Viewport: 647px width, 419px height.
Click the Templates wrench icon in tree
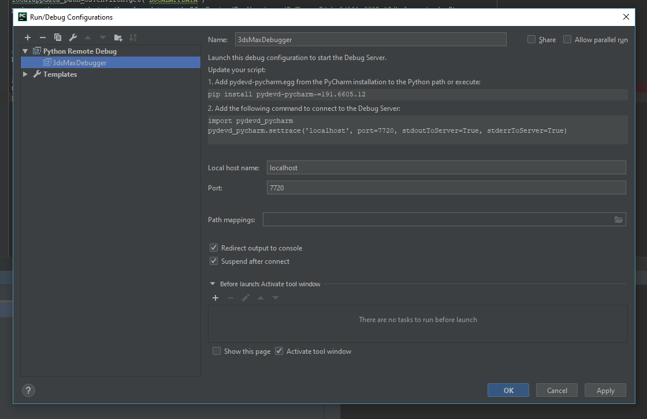point(37,74)
